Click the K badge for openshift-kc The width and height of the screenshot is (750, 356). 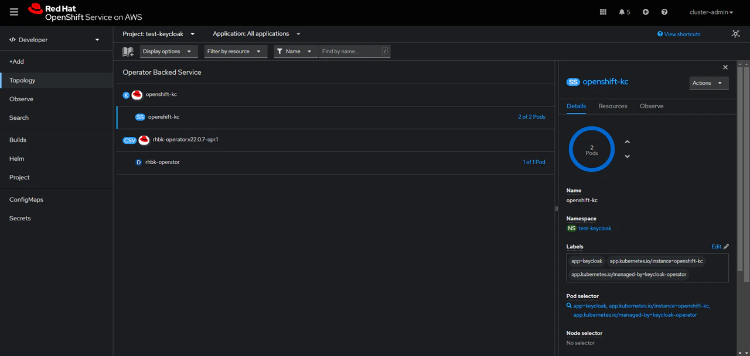coord(126,95)
